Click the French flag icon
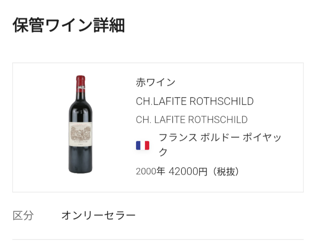Viewport: 316px width, 246px height. 143,145
